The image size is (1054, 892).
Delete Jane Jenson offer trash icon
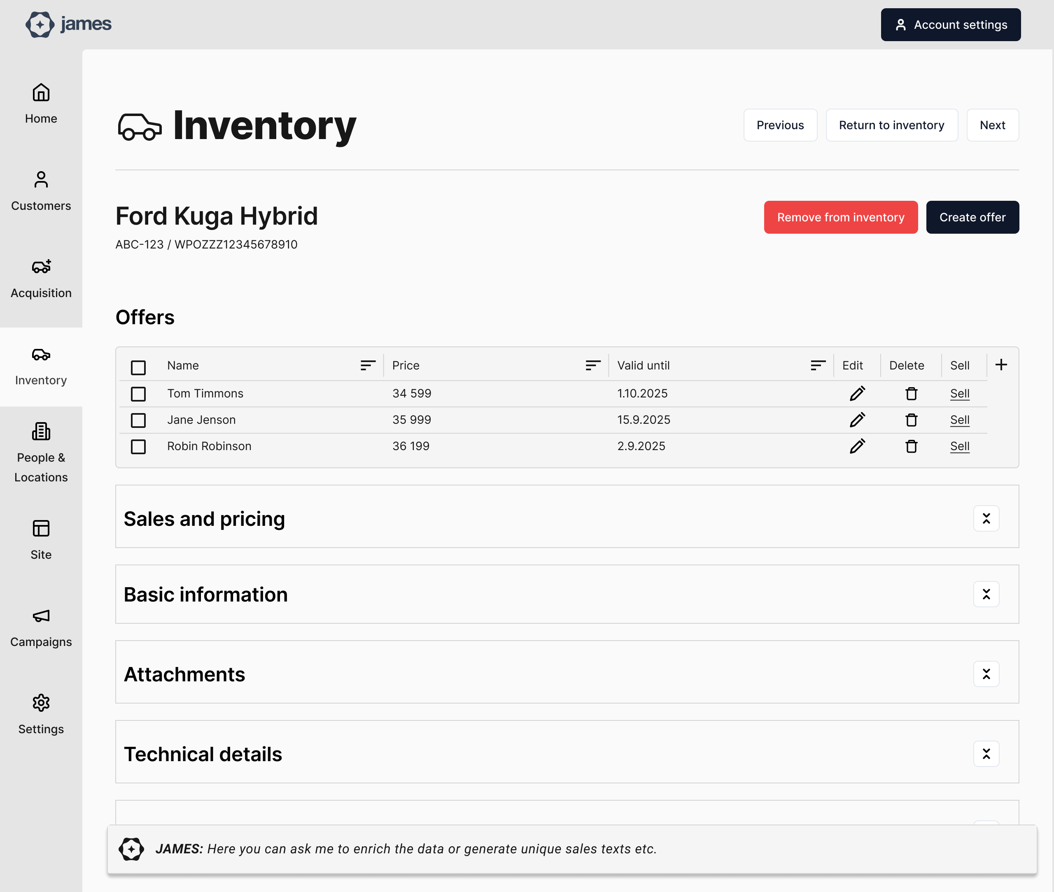click(911, 420)
